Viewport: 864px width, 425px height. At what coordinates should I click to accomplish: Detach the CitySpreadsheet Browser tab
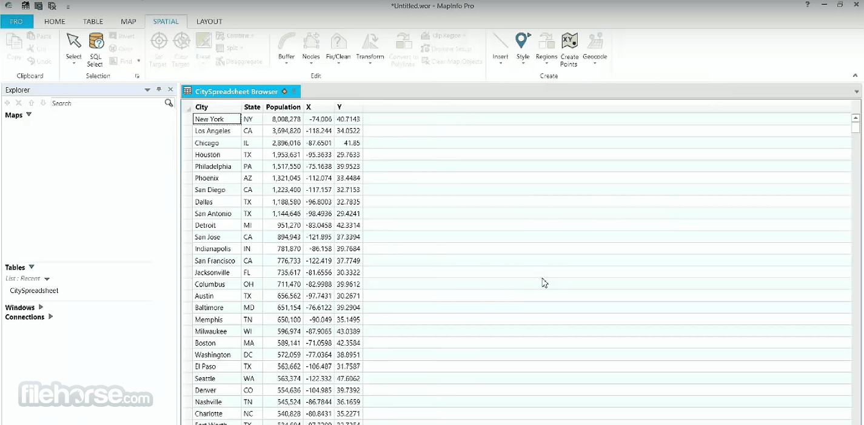click(284, 91)
